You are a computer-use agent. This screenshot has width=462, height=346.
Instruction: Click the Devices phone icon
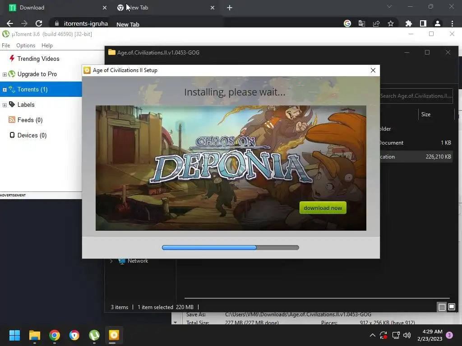pyautogui.click(x=12, y=135)
